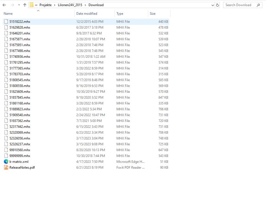
Task: Sort by the Name column
Action: coord(8,14)
